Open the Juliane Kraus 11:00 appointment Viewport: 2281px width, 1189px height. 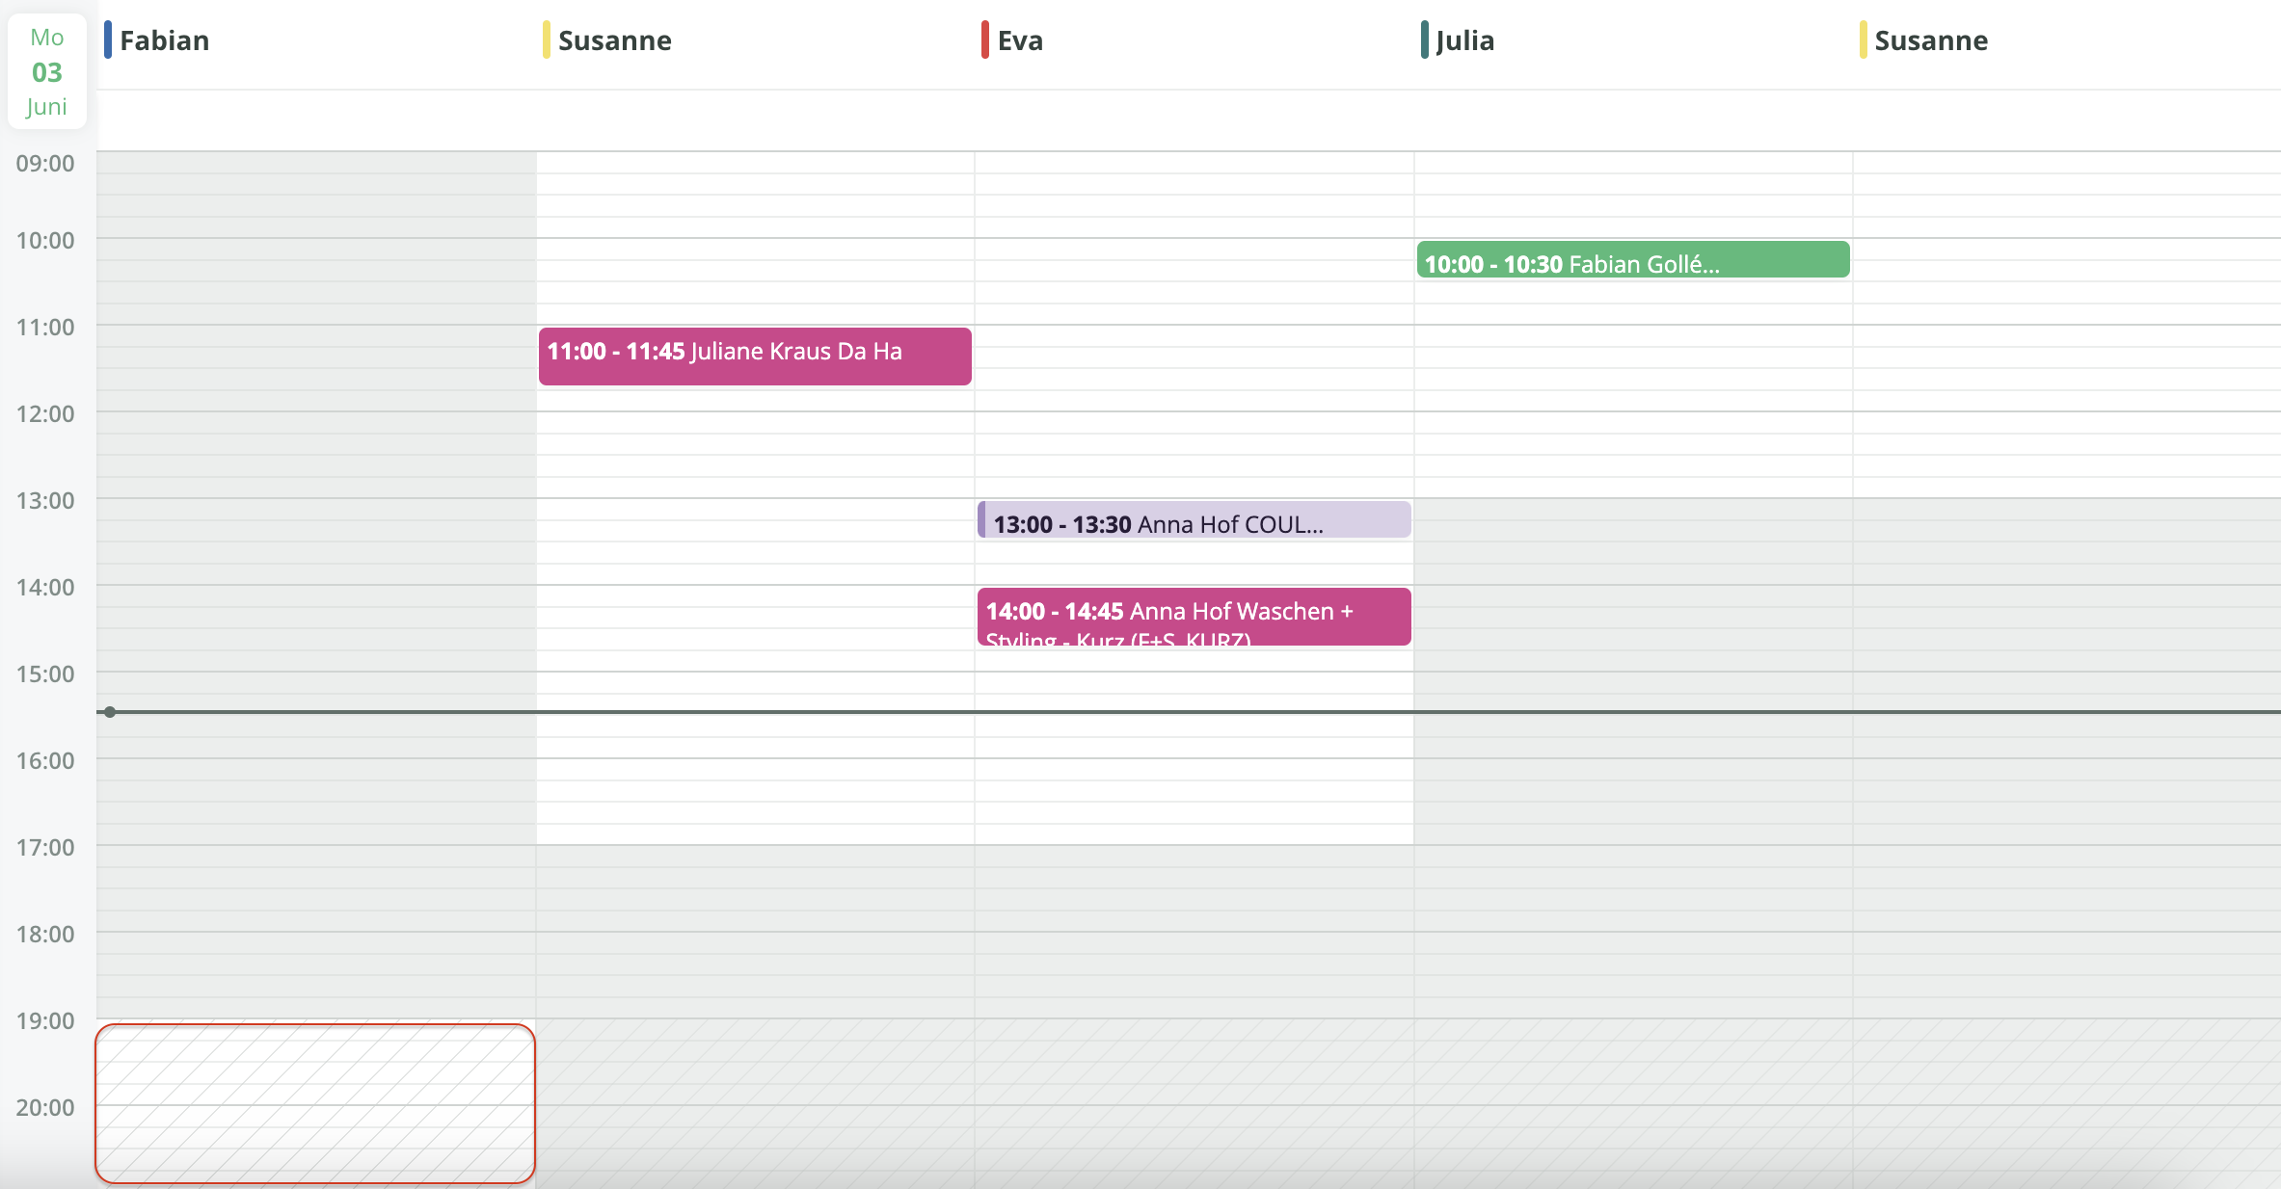[754, 356]
